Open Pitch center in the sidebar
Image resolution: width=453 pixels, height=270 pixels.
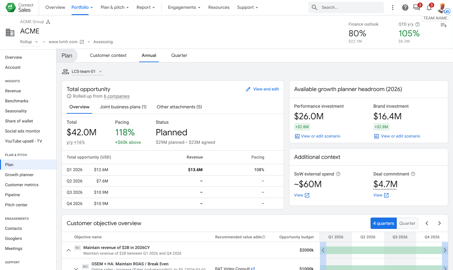(16, 205)
